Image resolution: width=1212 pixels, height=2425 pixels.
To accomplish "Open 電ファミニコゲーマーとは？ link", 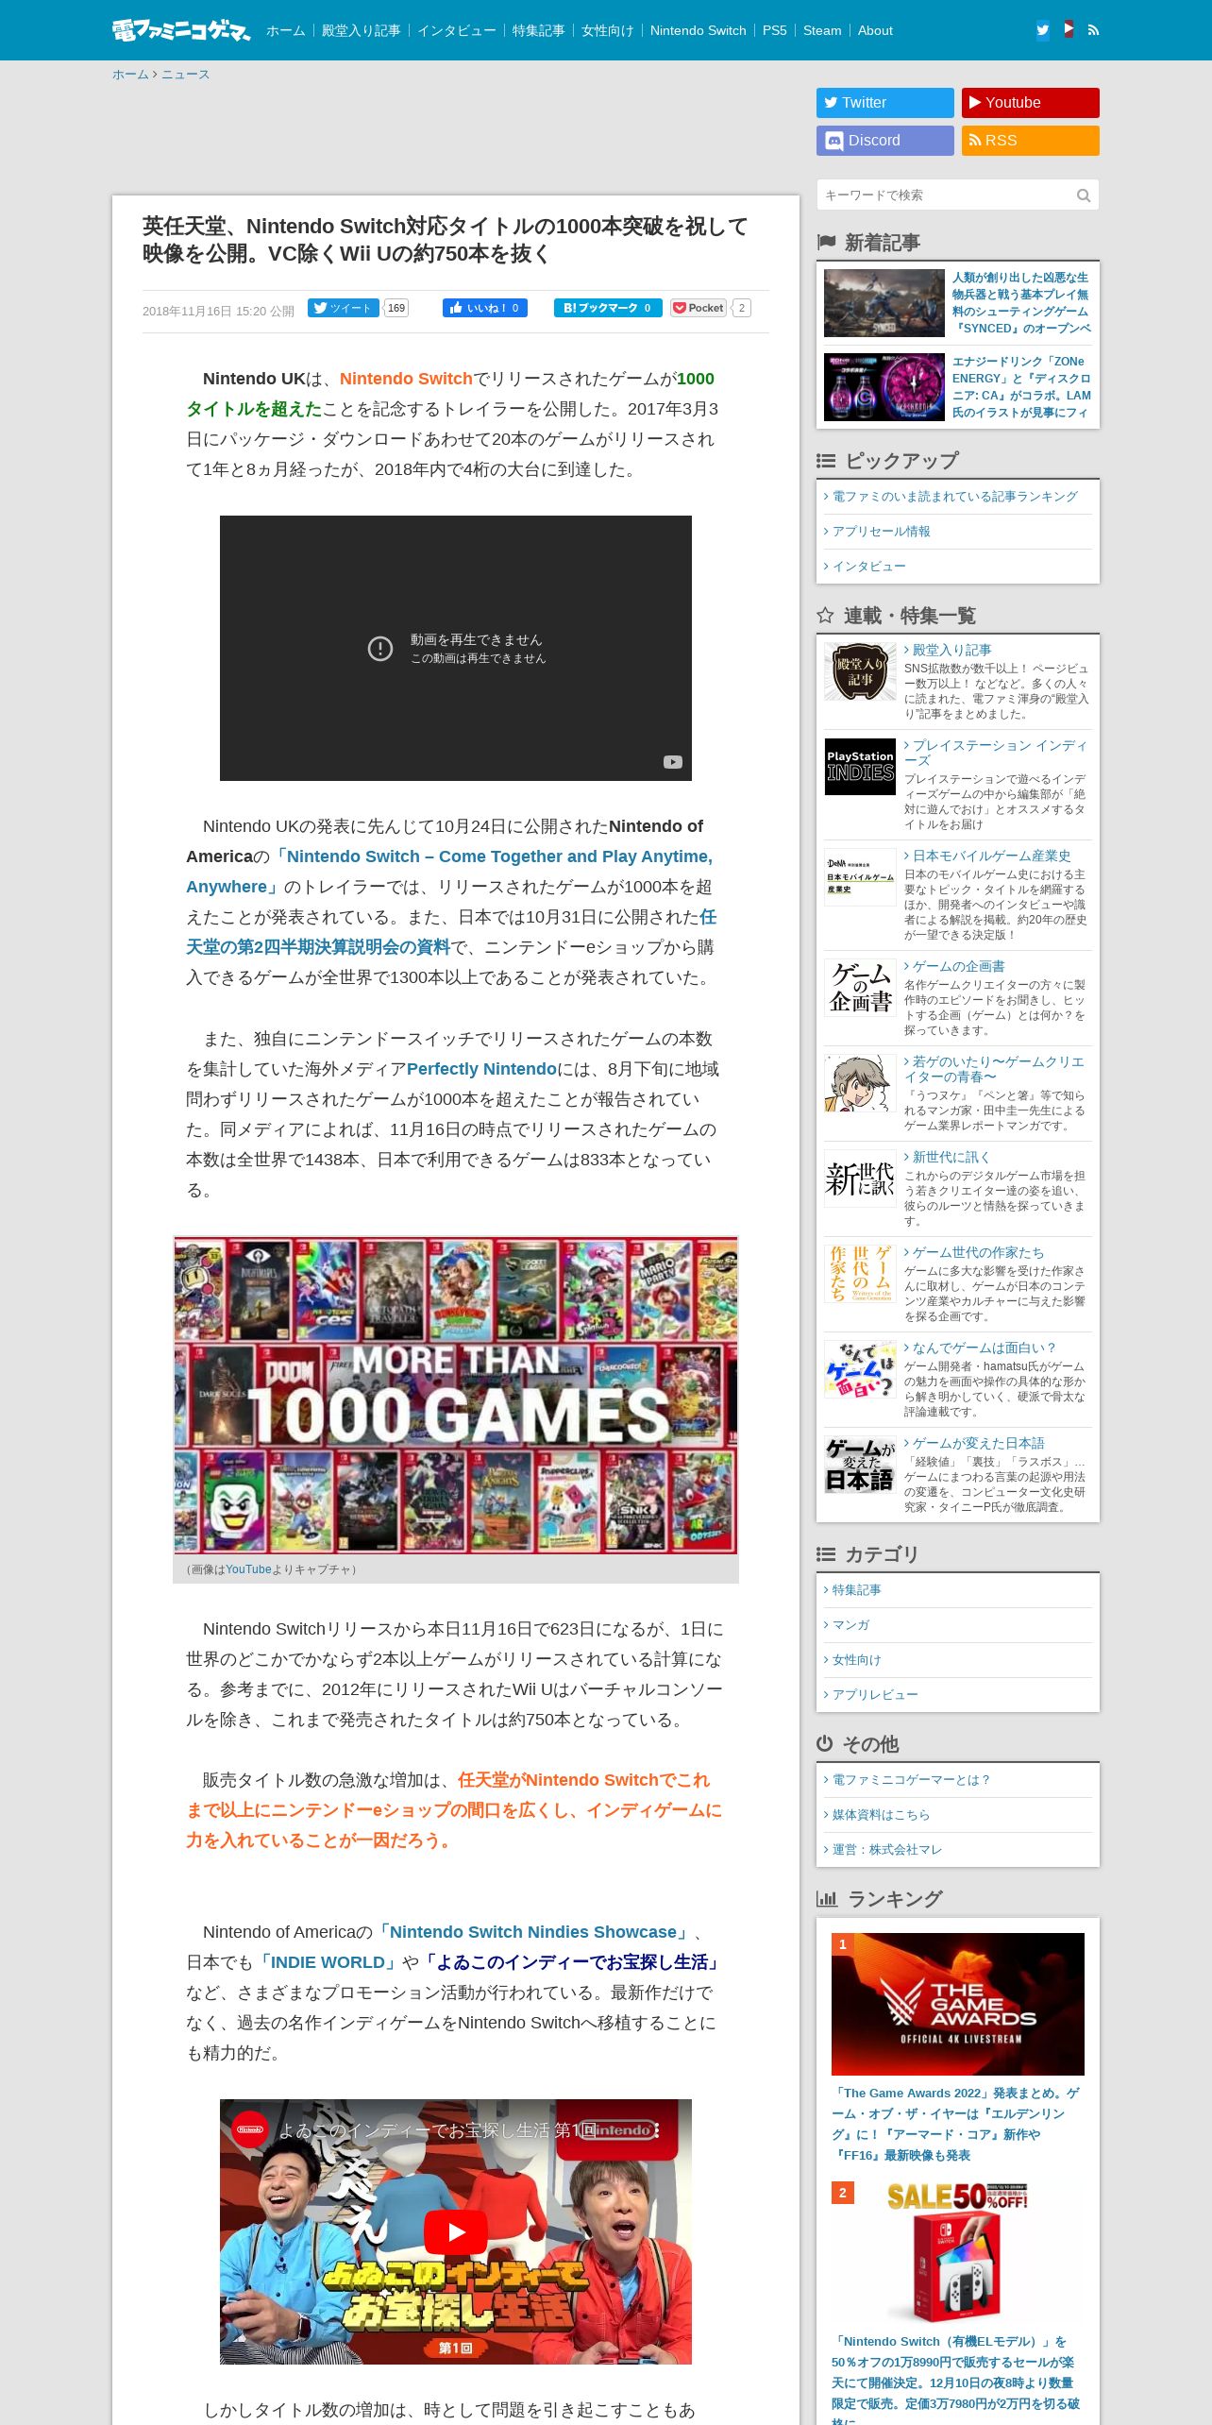I will pos(911,1780).
